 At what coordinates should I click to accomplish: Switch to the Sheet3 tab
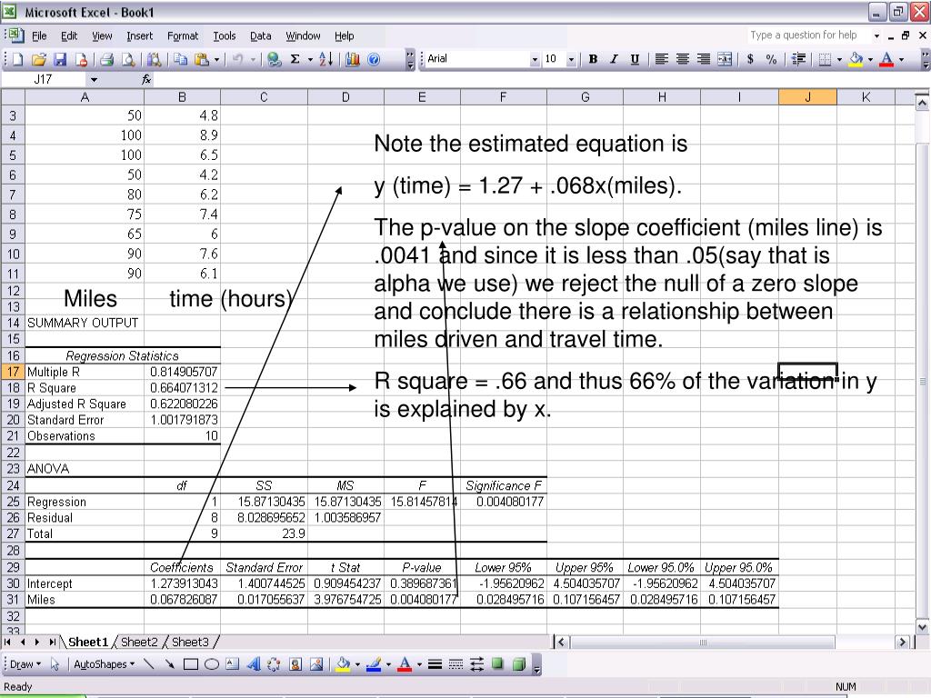tap(190, 643)
